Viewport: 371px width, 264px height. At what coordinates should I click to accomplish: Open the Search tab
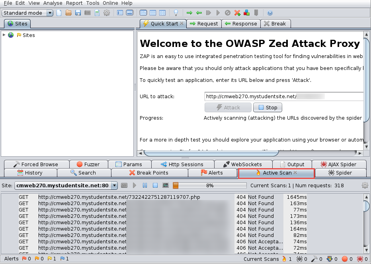[84, 173]
